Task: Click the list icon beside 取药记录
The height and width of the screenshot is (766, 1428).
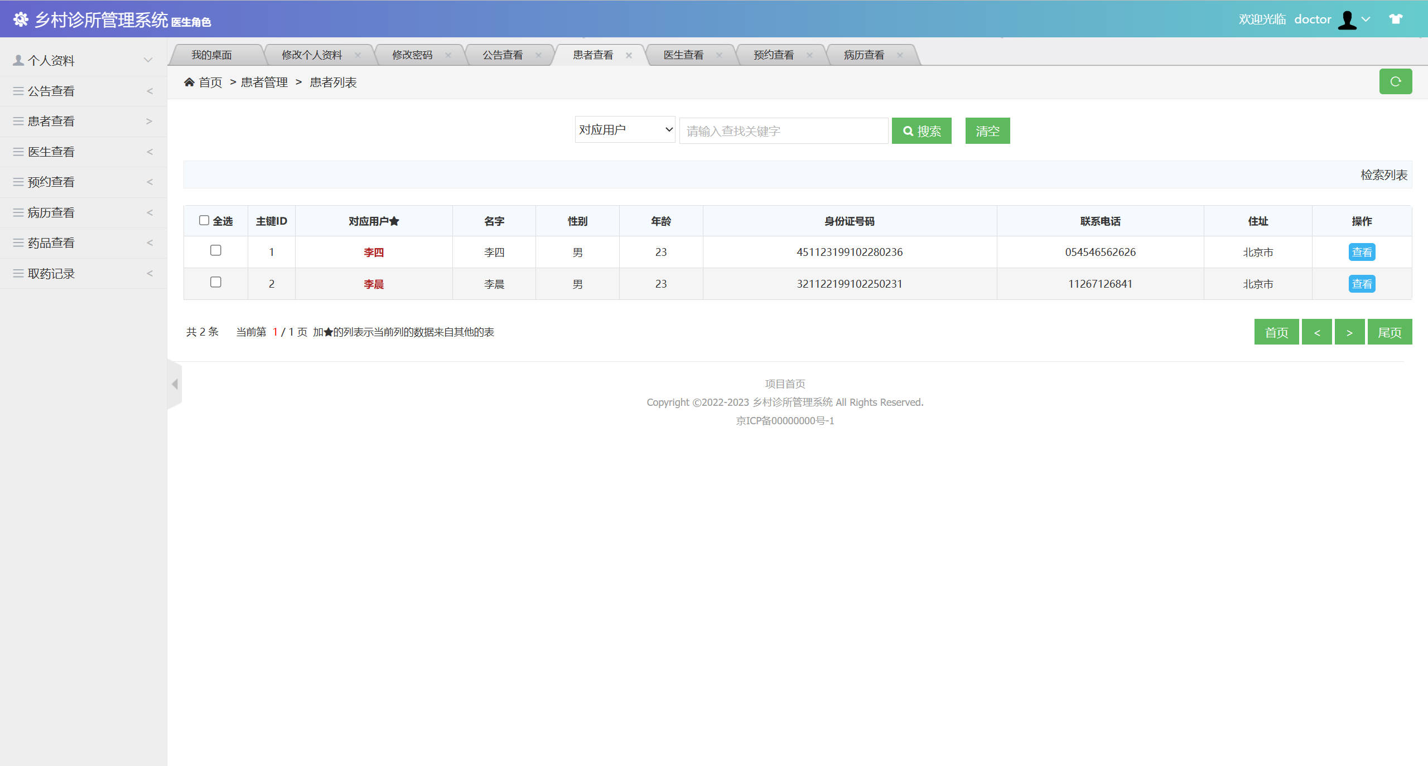Action: [x=17, y=273]
